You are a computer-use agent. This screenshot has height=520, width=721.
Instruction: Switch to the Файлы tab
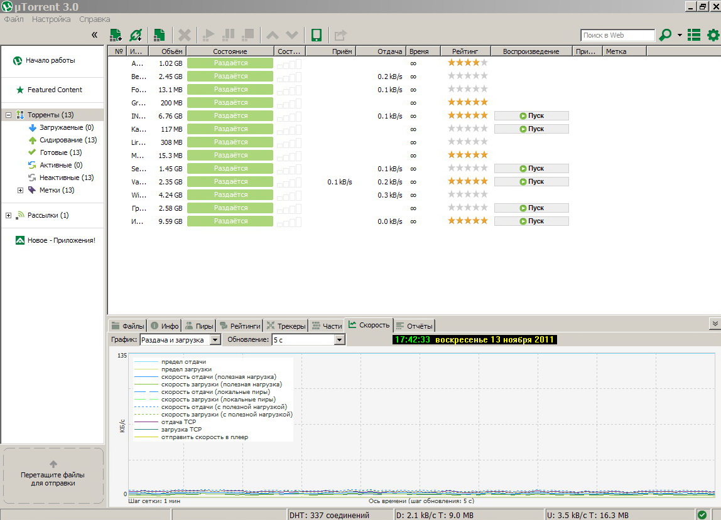click(x=128, y=326)
